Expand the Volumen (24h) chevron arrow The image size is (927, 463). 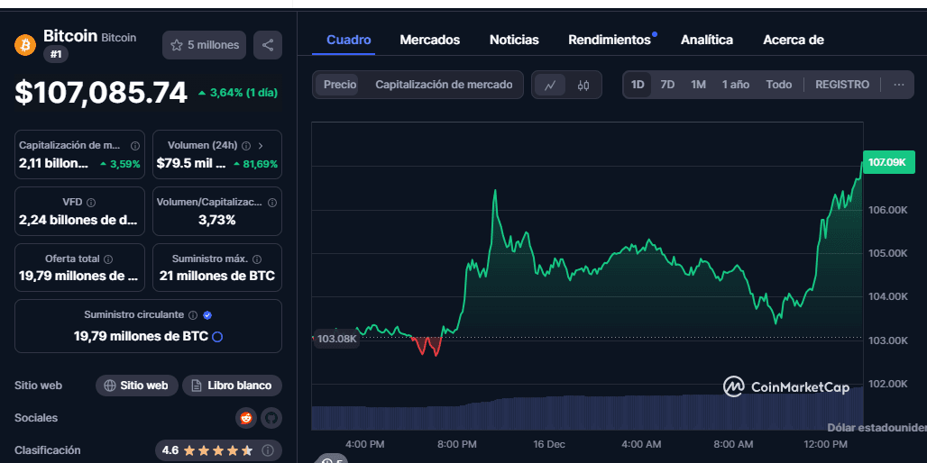click(261, 145)
